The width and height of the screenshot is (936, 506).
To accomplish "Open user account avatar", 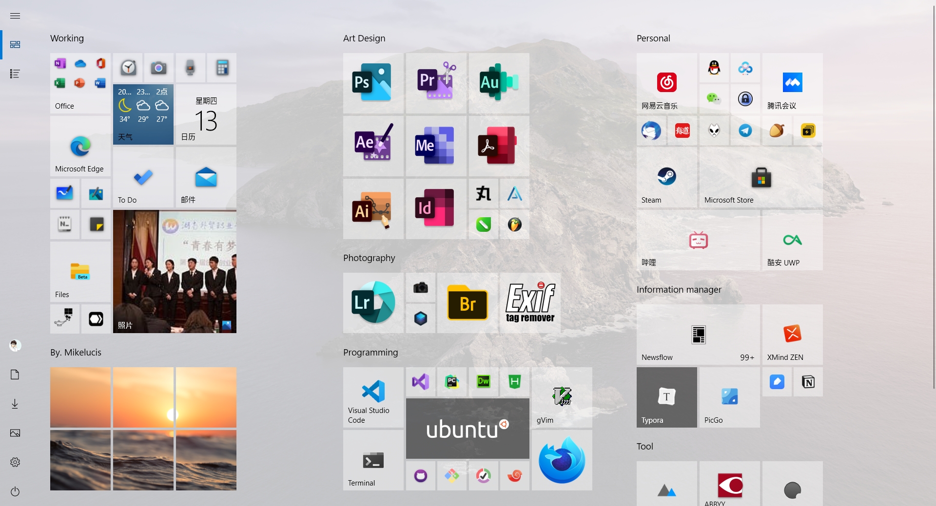I will coord(15,346).
